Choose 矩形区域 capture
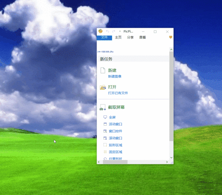This screenshot has height=195, width=222. 115,145
